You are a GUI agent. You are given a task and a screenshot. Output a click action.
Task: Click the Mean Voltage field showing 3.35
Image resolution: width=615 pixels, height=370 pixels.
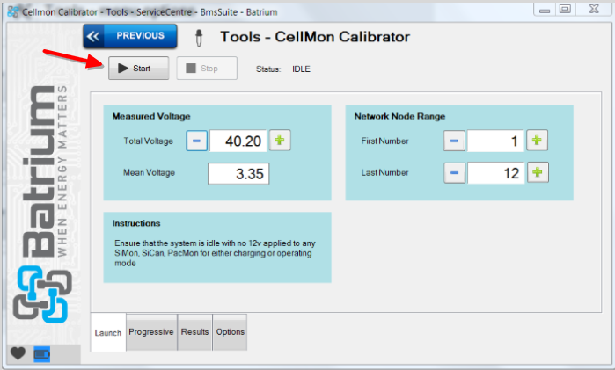[238, 174]
